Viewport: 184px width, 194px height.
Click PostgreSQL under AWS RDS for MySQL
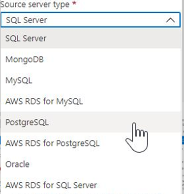point(91,122)
